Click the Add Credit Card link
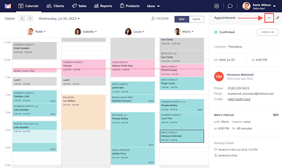This screenshot has width=282, height=168. 239,99
